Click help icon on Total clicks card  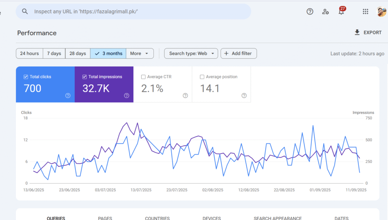point(68,96)
